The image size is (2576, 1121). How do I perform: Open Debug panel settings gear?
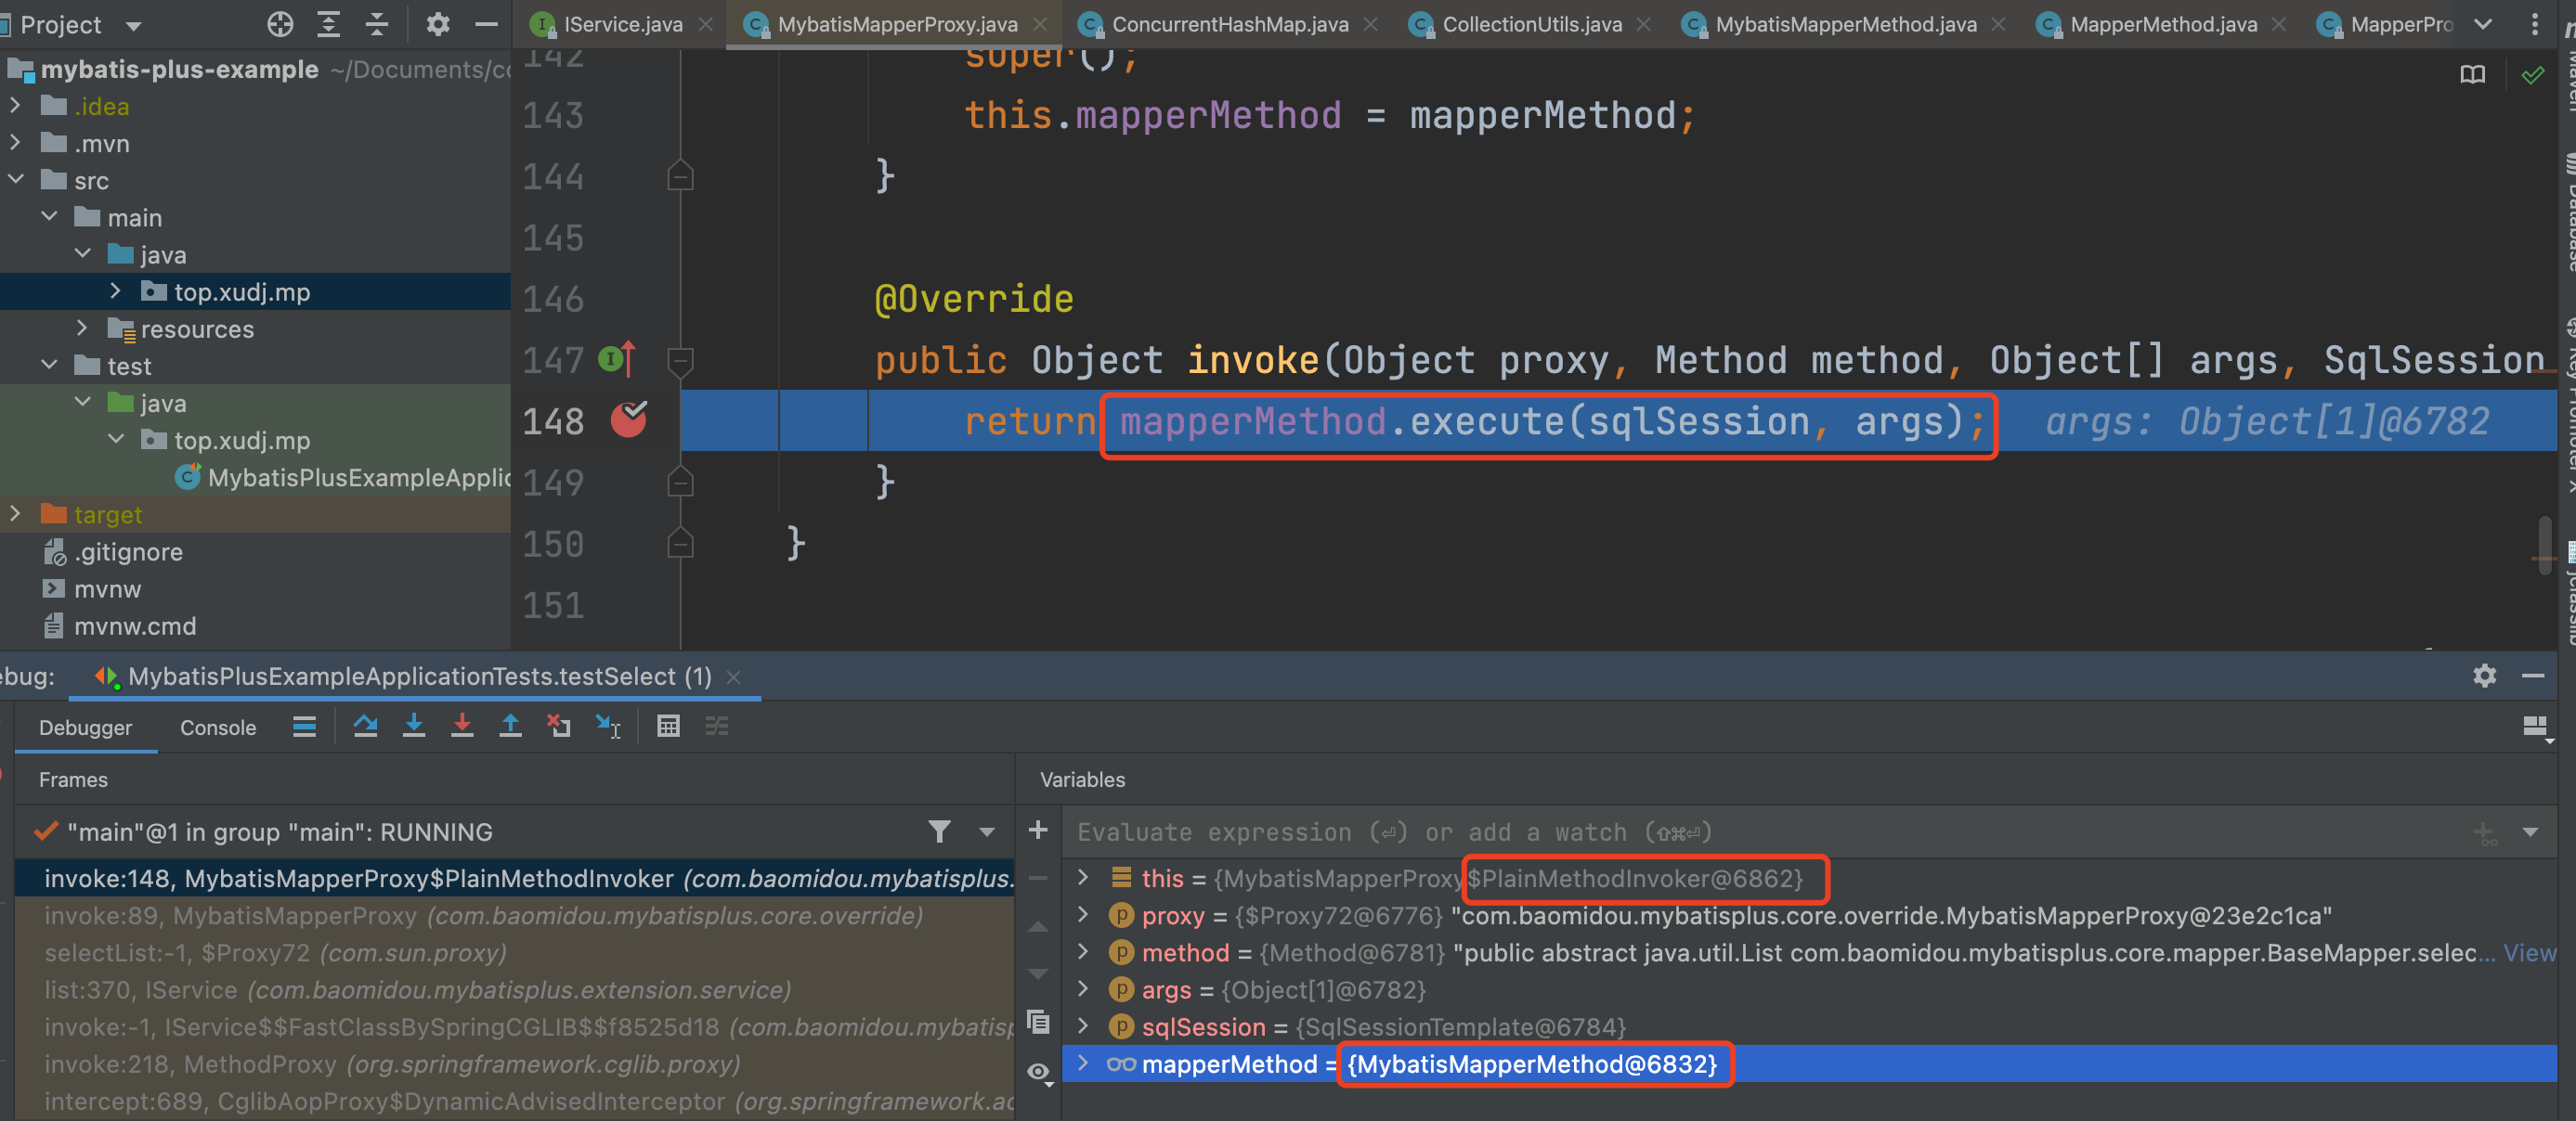pyautogui.click(x=2484, y=676)
